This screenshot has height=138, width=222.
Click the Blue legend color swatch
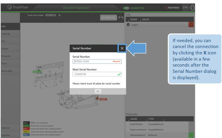26,135
